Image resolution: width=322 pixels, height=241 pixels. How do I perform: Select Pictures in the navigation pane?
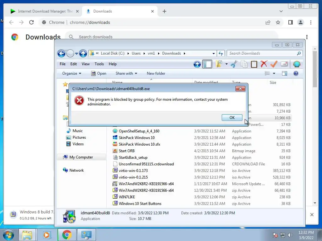79,137
